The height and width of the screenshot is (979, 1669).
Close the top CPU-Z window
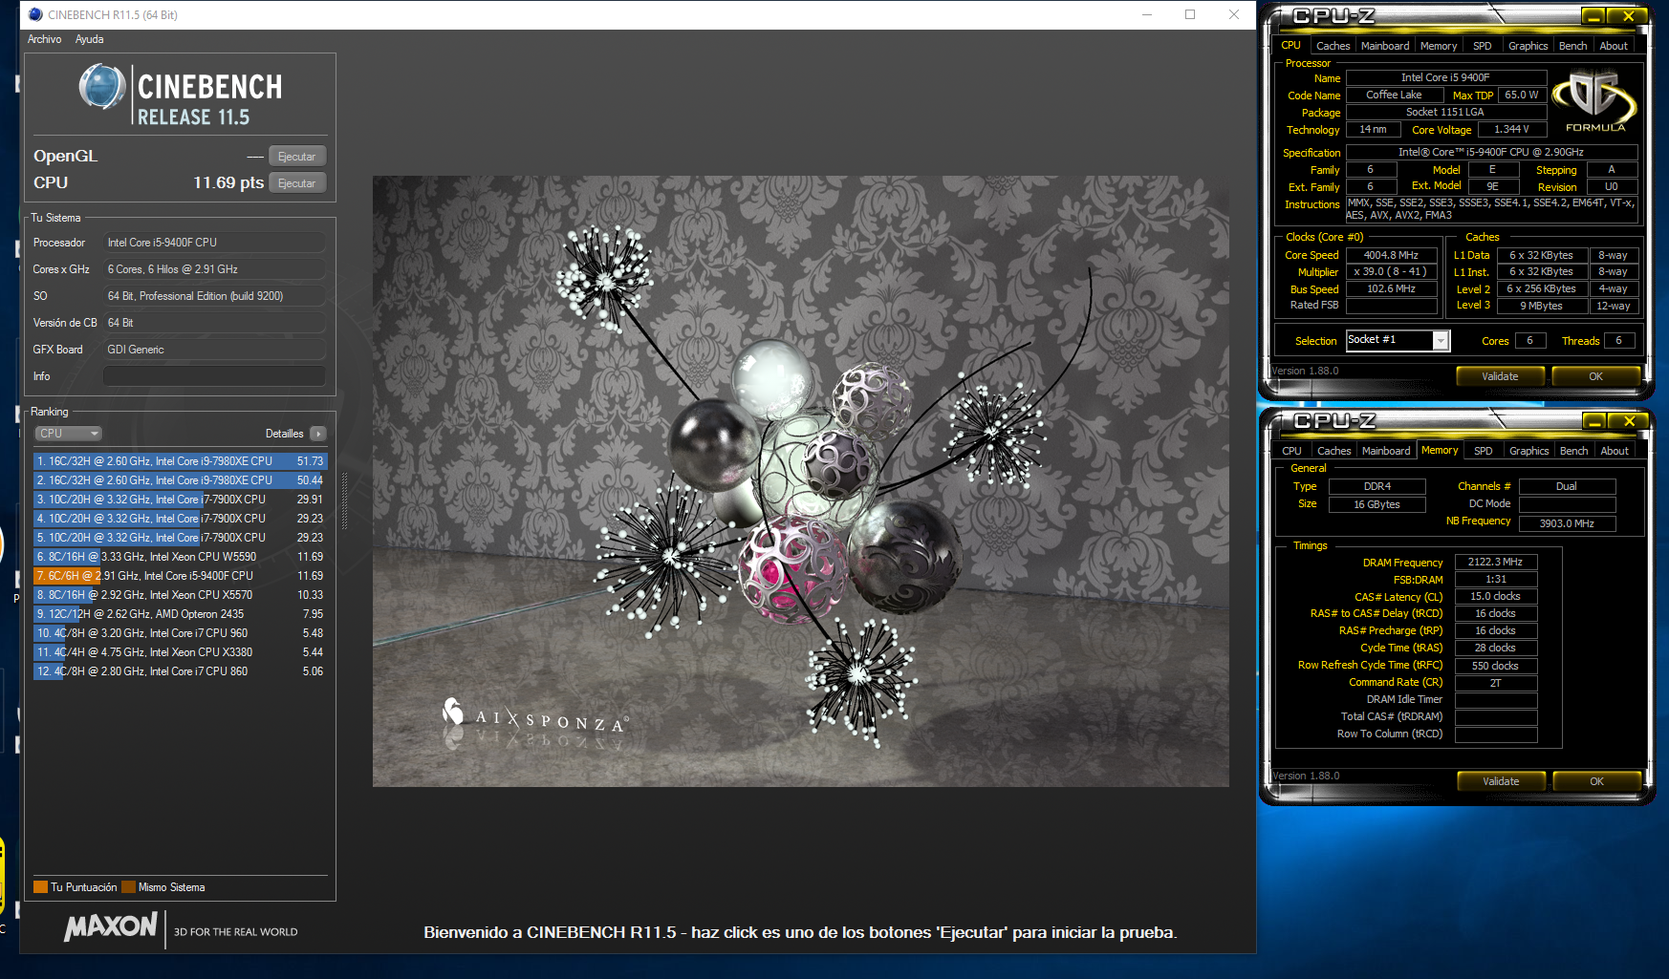coord(1627,16)
